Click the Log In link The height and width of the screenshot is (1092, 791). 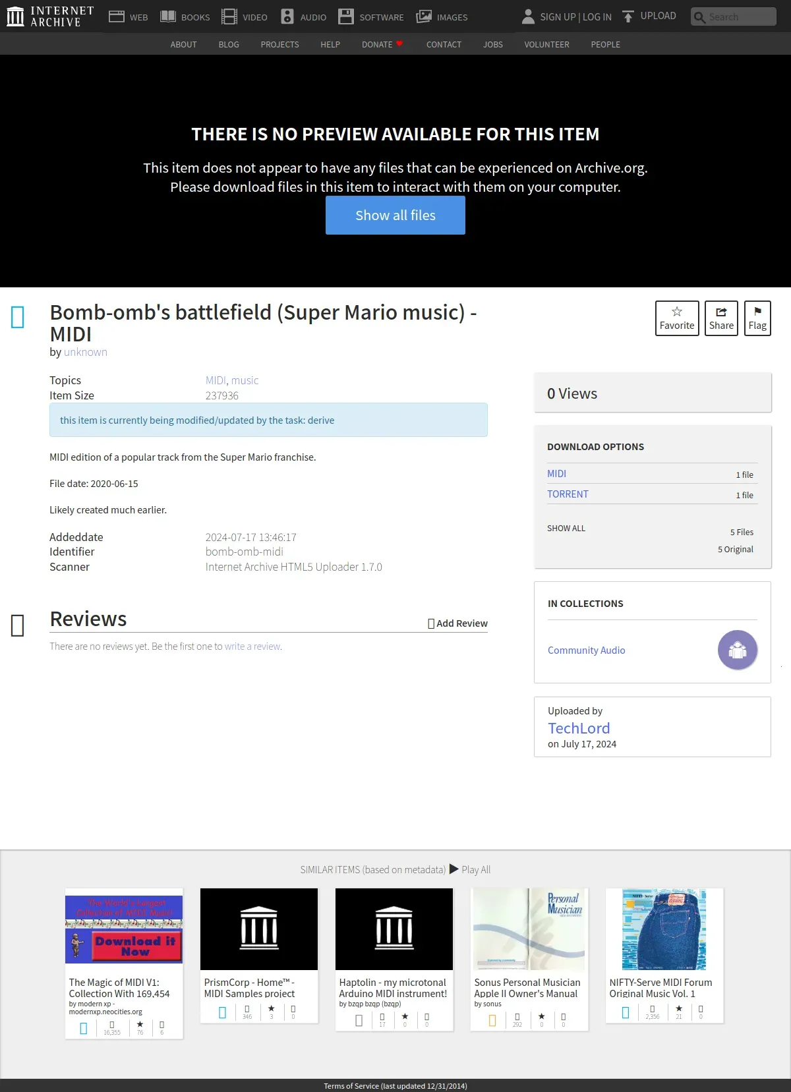coord(597,16)
